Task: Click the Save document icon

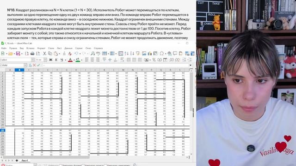Action: click(x=18, y=53)
